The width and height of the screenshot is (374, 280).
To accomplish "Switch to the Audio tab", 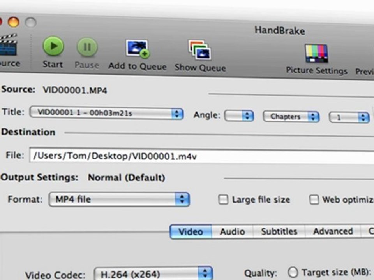I will tap(232, 232).
